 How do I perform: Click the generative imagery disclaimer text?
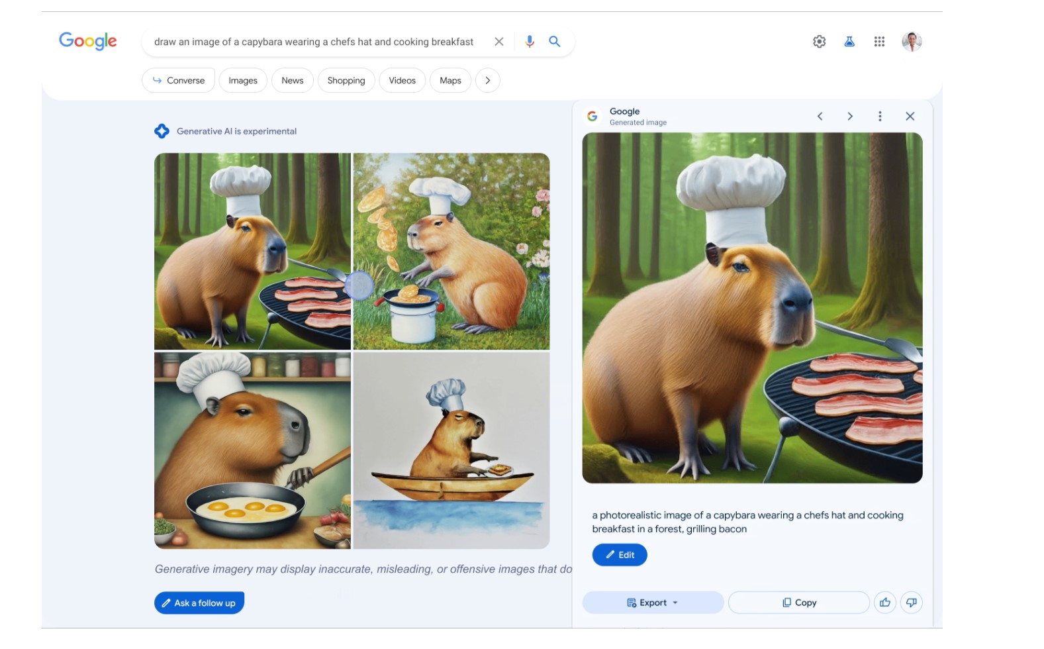pos(363,569)
